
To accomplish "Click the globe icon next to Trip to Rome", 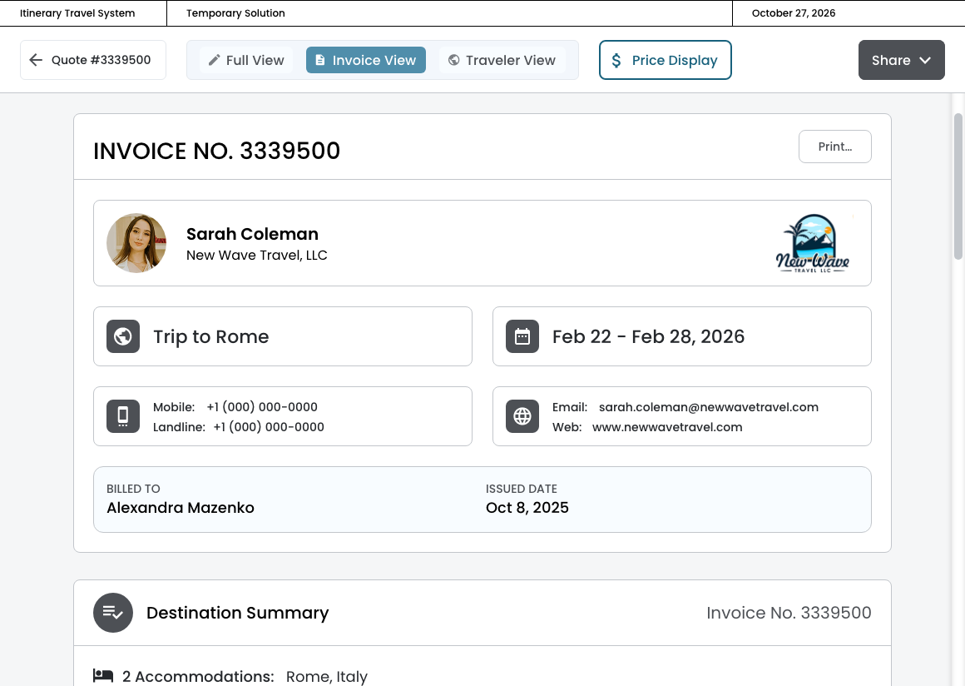I will tap(123, 336).
